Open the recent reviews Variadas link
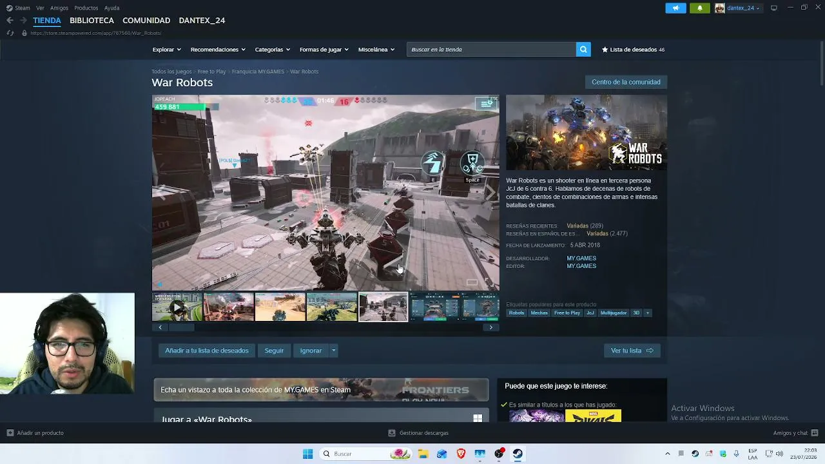825x464 pixels. click(x=577, y=226)
